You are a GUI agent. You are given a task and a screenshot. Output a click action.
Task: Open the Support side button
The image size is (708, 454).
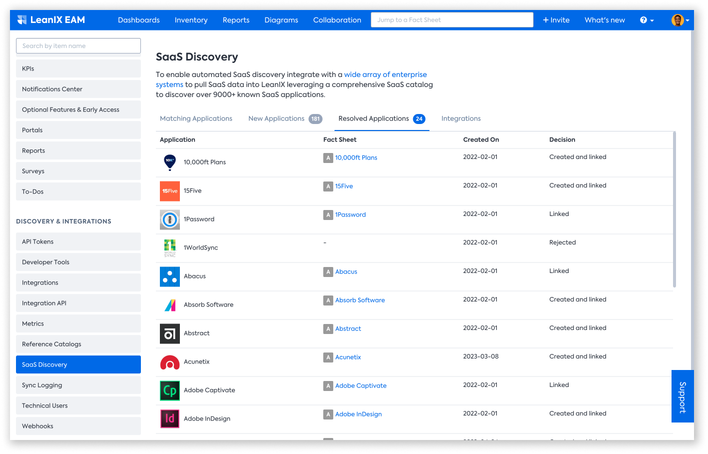pyautogui.click(x=683, y=396)
